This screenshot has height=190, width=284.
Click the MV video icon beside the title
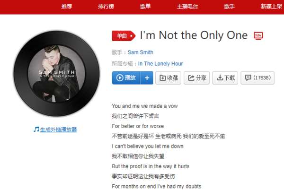(258, 35)
